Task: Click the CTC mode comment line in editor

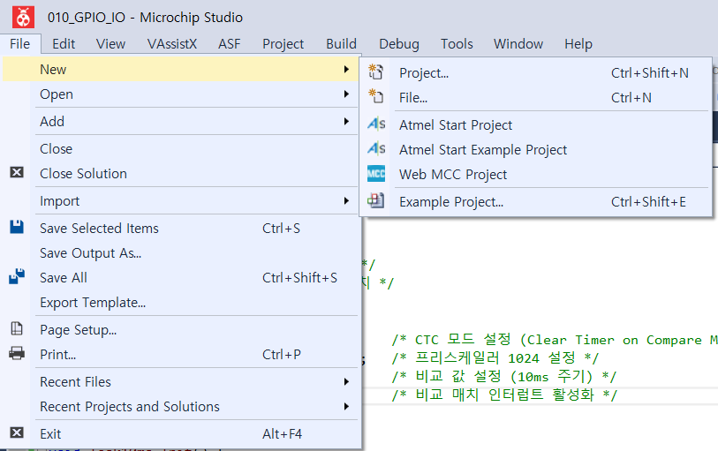Action: pos(555,340)
